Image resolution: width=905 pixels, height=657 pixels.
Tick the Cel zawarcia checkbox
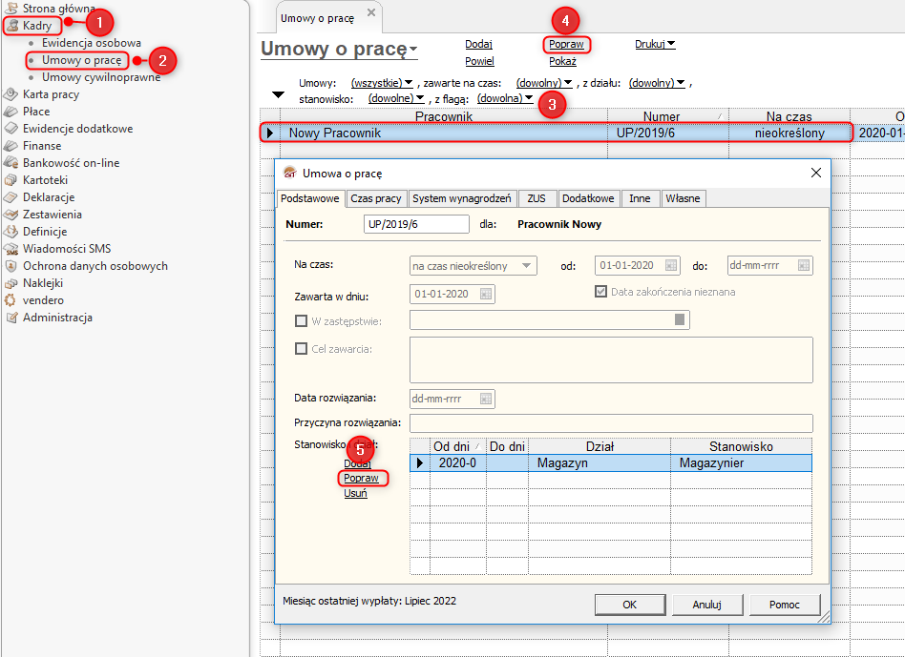(302, 349)
